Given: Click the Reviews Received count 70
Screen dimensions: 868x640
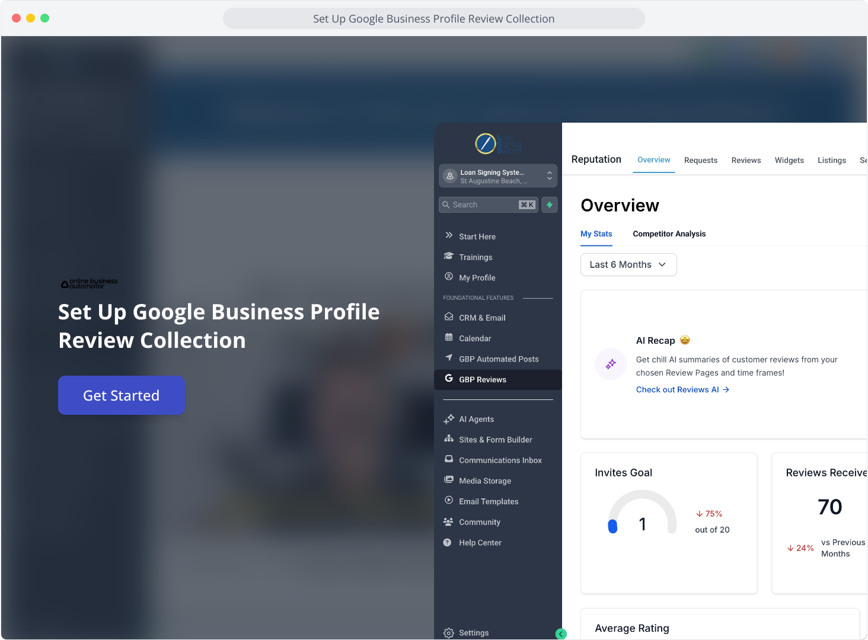Looking at the screenshot, I should point(830,507).
